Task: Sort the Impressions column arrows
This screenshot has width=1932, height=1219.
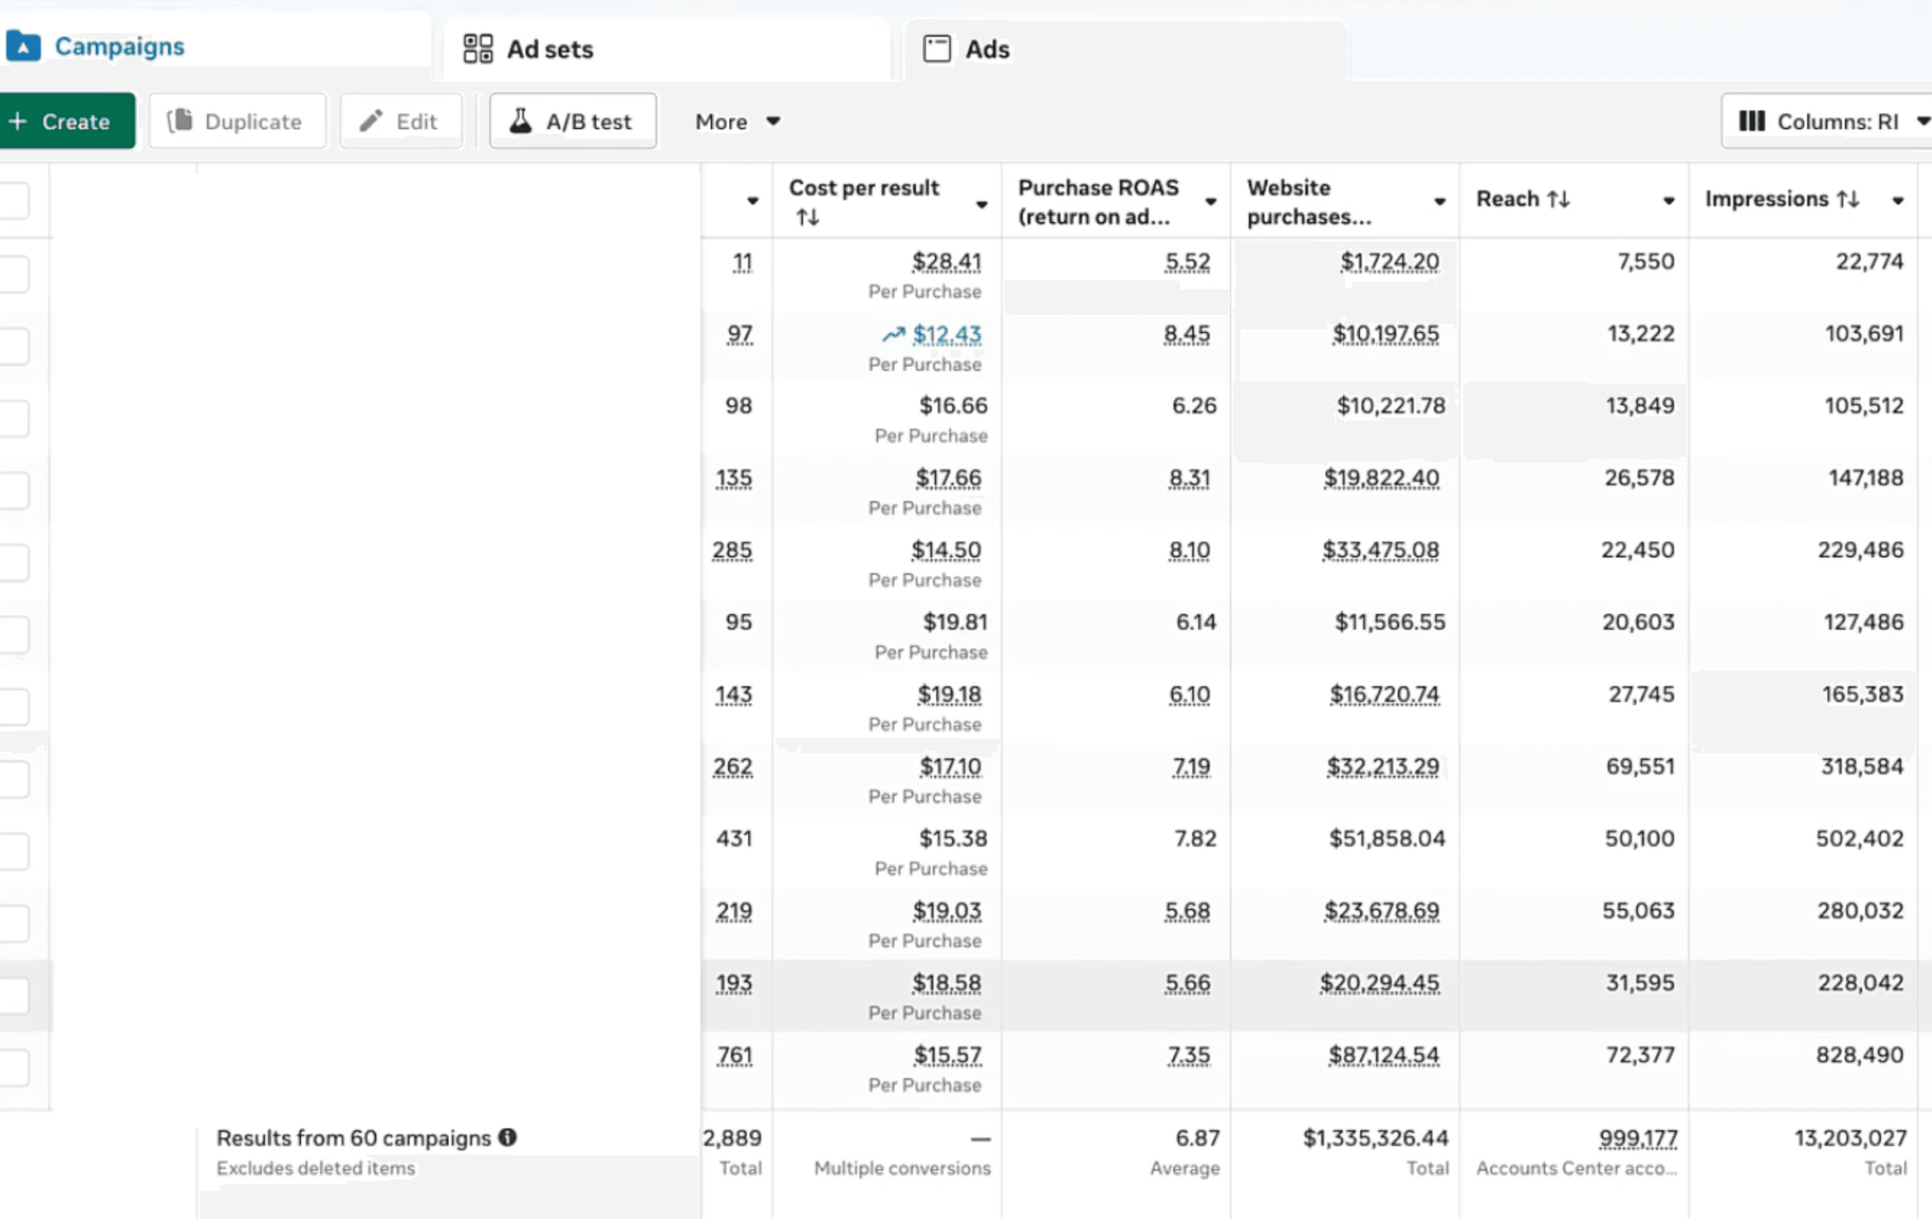Action: click(x=1849, y=199)
